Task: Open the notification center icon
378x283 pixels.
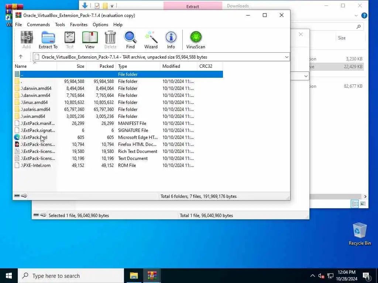Action: (x=366, y=276)
